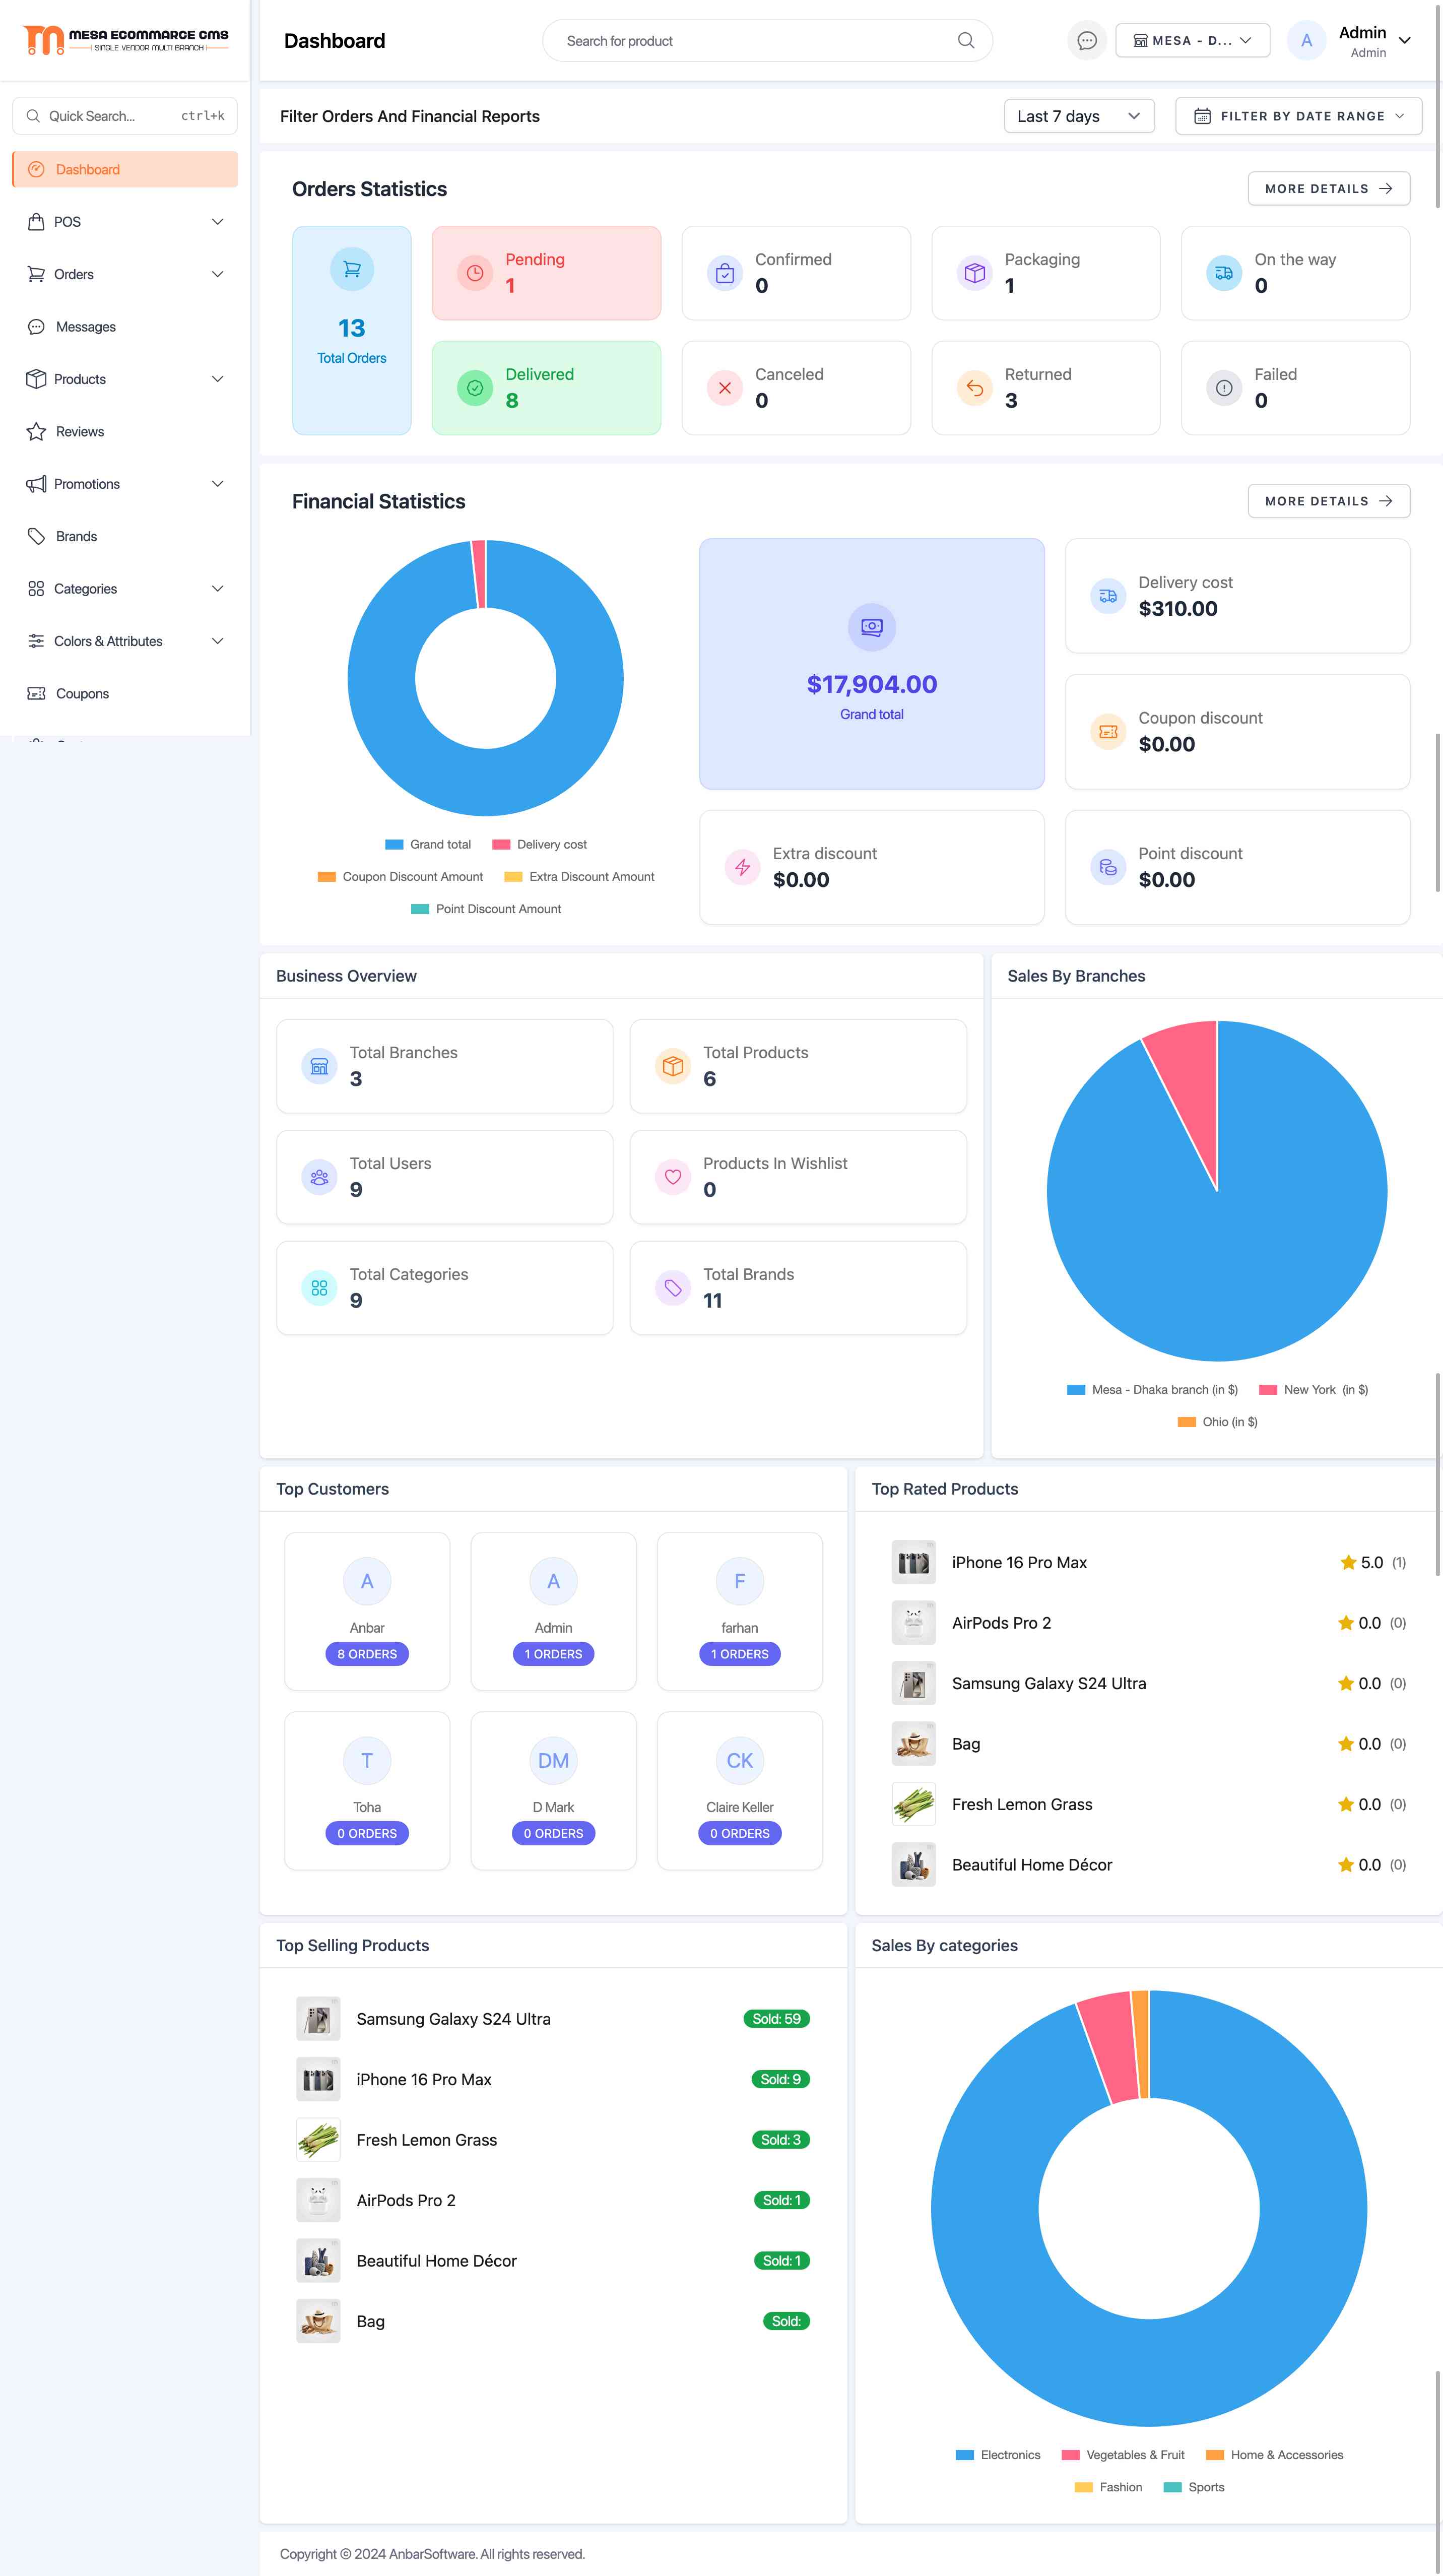Viewport: 1443px width, 2576px height.
Task: Toggle New York branch legend item
Action: pos(1314,1390)
